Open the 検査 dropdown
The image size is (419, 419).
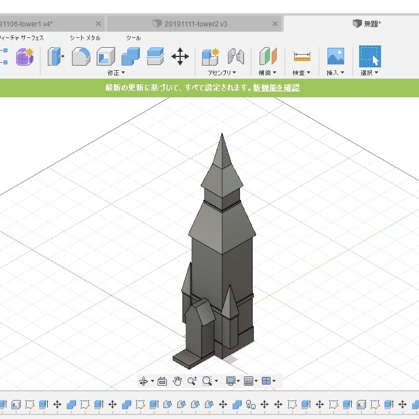click(x=302, y=73)
